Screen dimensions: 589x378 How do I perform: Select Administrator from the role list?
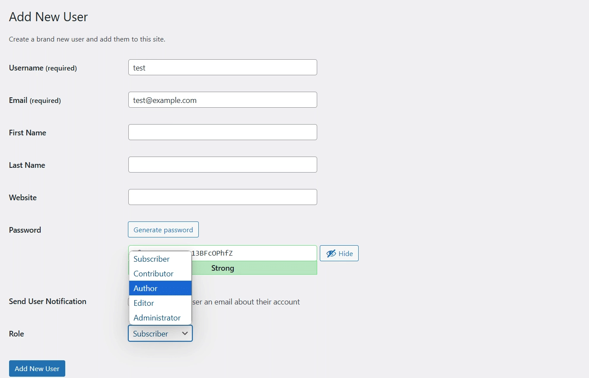coord(156,317)
